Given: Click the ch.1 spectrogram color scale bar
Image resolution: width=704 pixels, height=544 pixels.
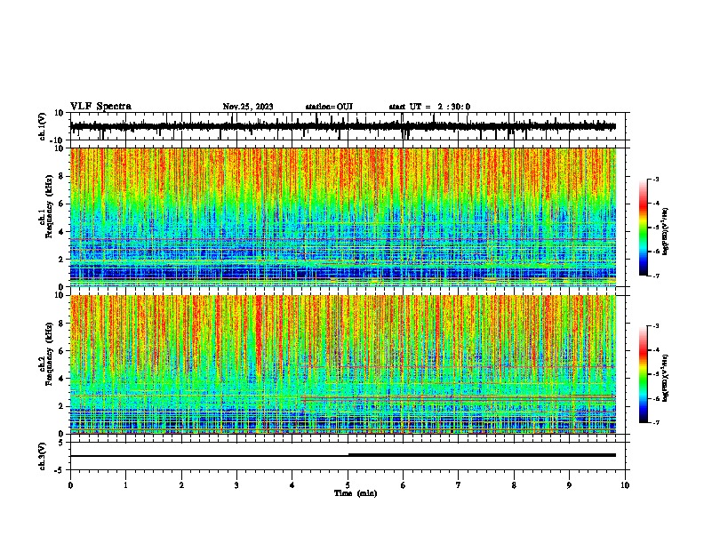Looking at the screenshot, I should (x=643, y=228).
